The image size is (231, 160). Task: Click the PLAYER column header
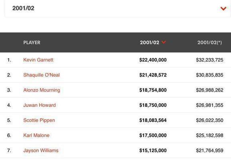click(32, 42)
